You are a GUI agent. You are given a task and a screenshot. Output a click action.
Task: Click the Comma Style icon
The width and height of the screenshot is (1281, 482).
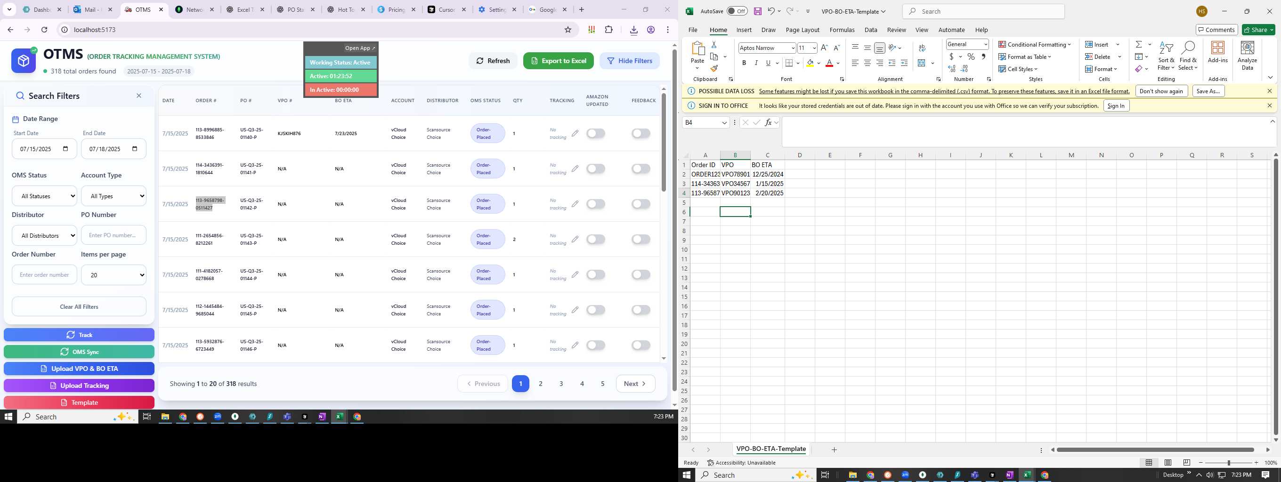984,56
